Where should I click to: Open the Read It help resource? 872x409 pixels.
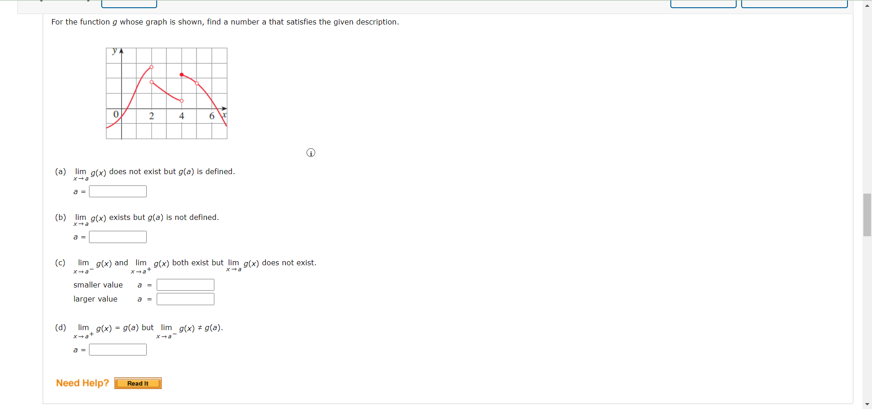(138, 383)
